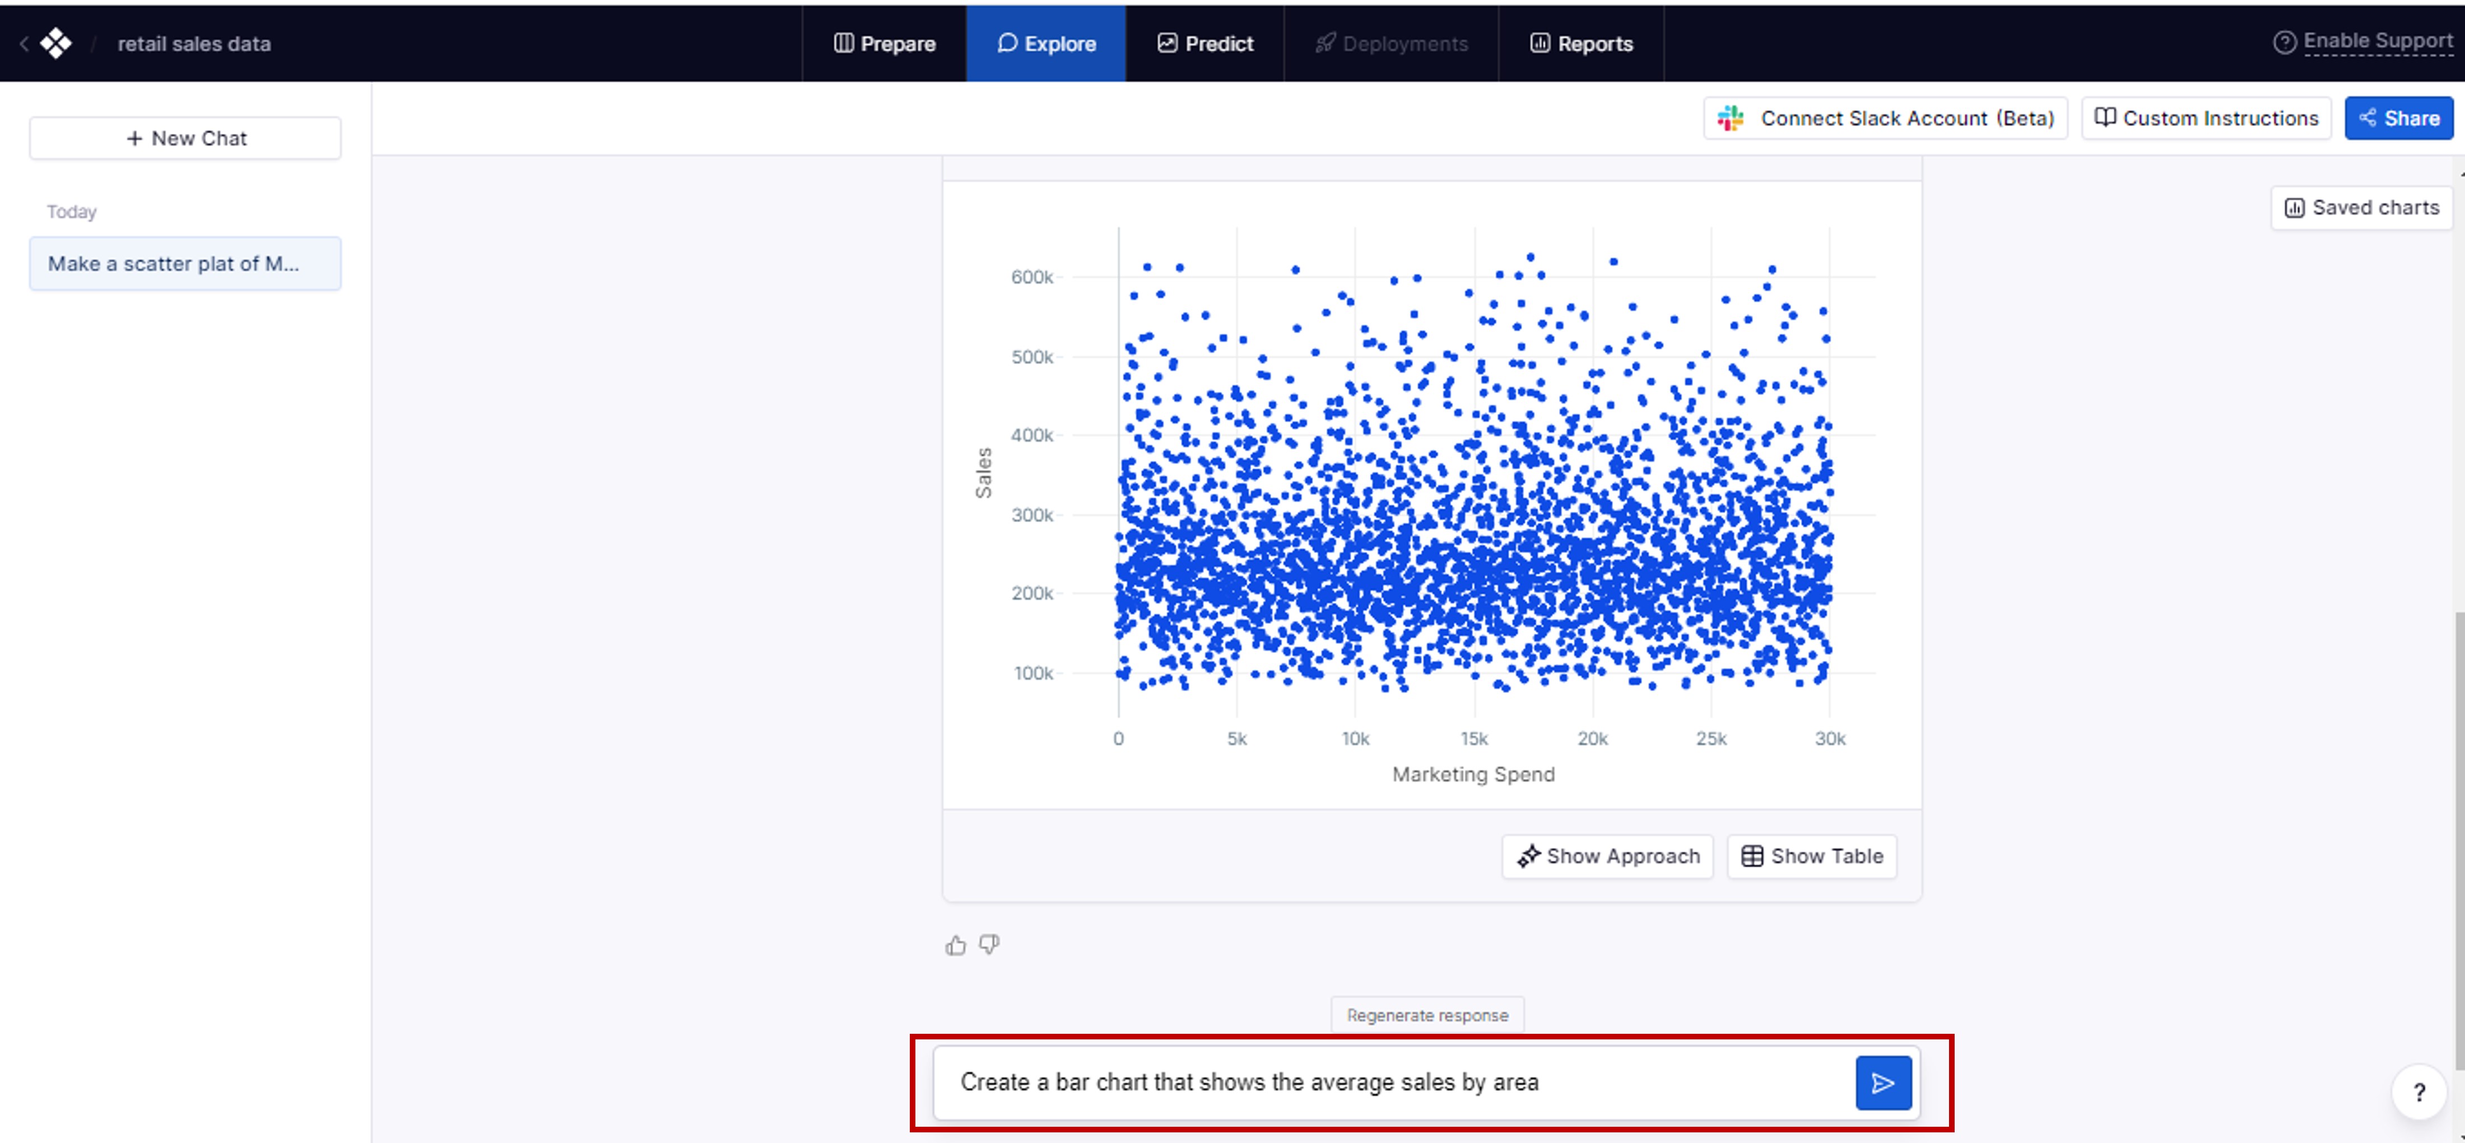Select the Explore tab

click(1046, 44)
